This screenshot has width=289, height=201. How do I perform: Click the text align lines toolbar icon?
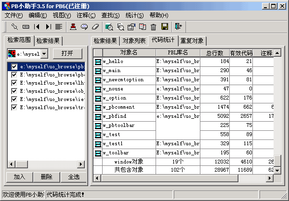pyautogui.click(x=58, y=26)
